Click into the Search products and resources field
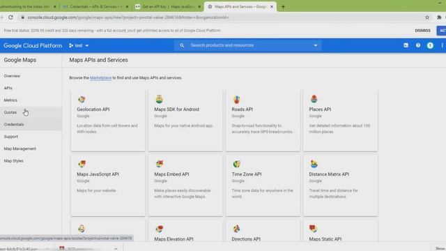 [247, 45]
